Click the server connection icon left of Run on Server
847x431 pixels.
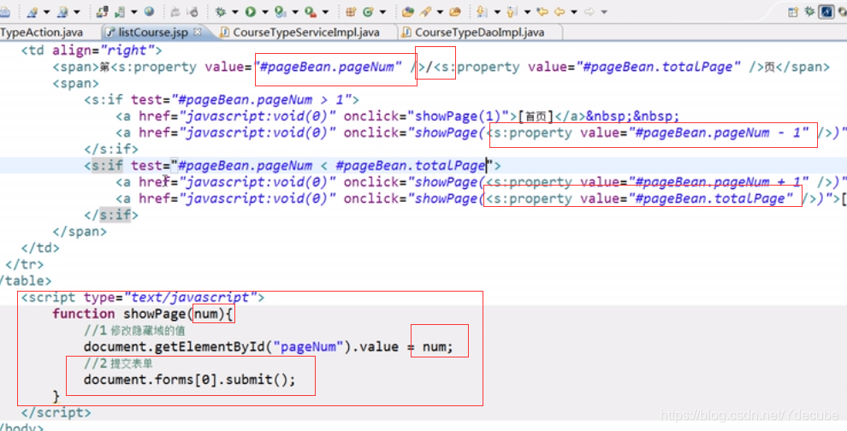point(102,11)
